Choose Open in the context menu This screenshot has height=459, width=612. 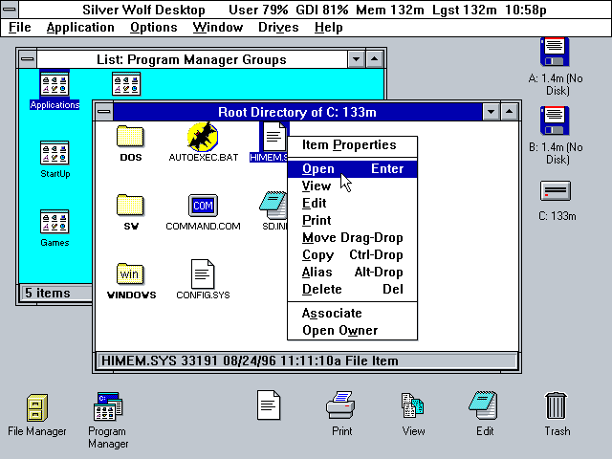[x=352, y=169]
